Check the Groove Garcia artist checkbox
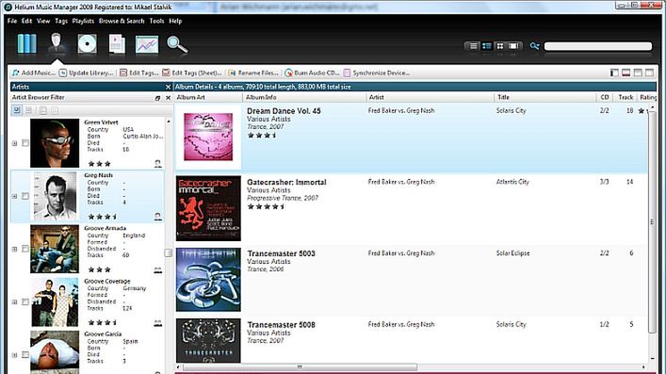Image resolution: width=666 pixels, height=374 pixels. pos(25,354)
